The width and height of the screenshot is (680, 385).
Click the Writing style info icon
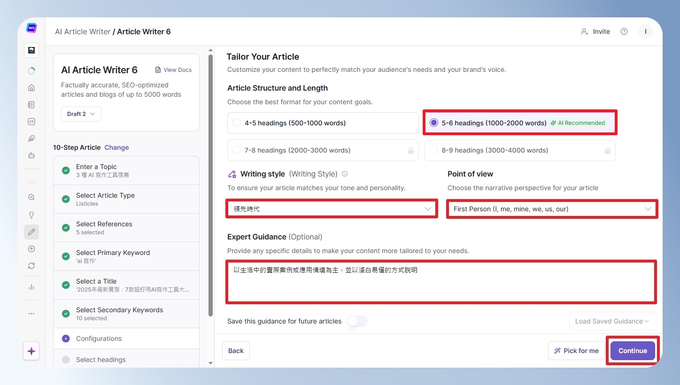point(345,174)
